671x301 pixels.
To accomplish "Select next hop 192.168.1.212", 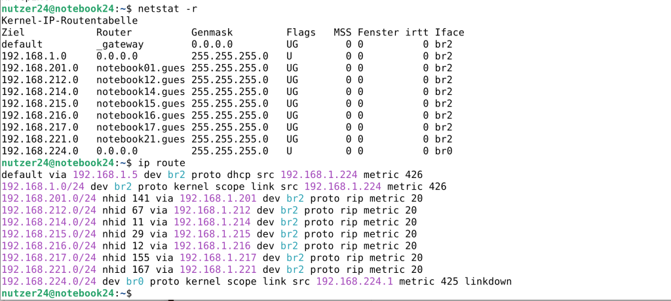I will (212, 210).
